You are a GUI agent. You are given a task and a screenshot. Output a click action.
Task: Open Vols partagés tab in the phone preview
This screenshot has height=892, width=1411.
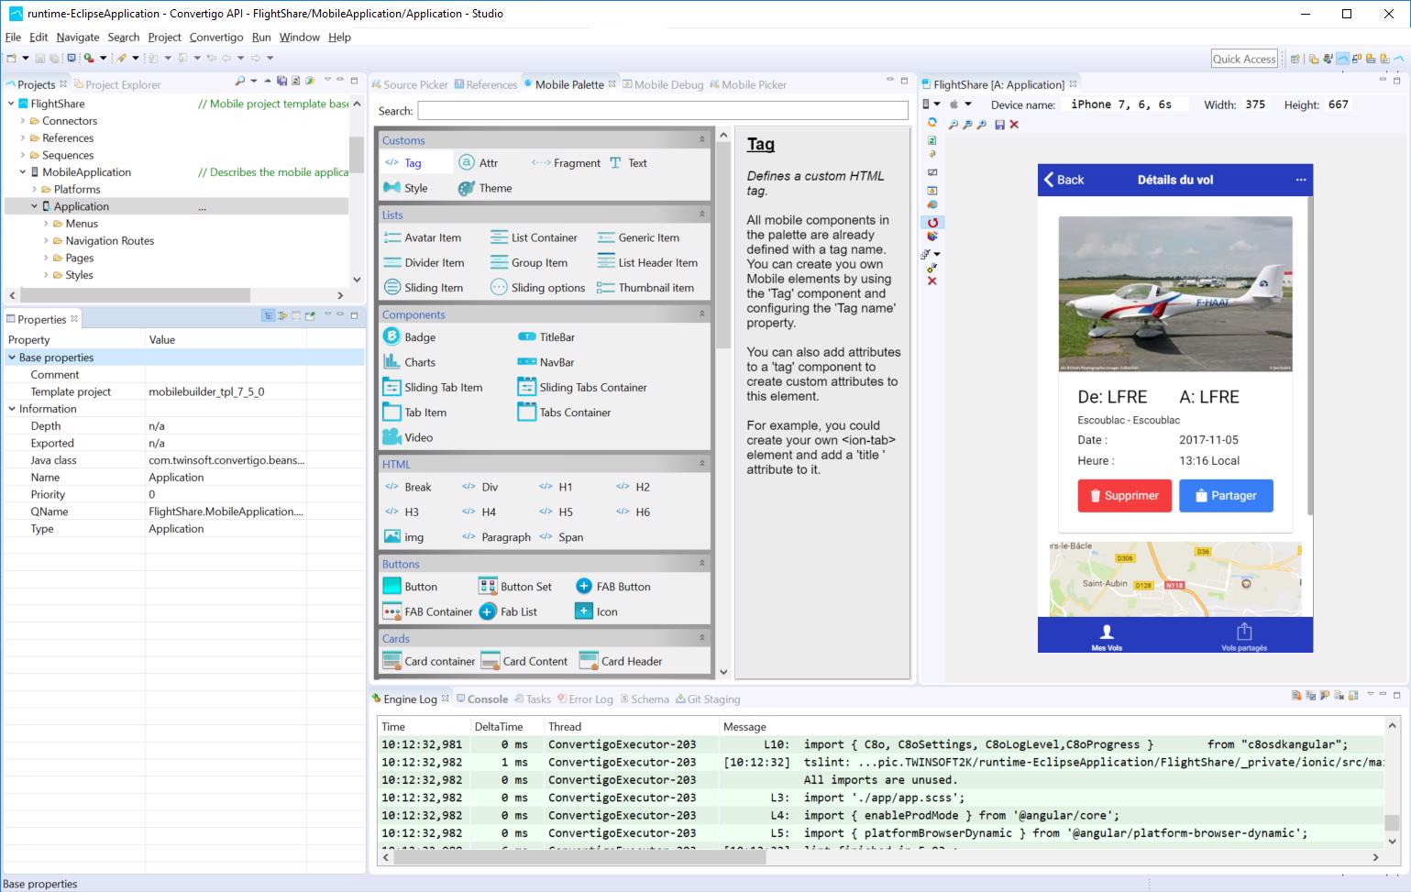[x=1244, y=636]
